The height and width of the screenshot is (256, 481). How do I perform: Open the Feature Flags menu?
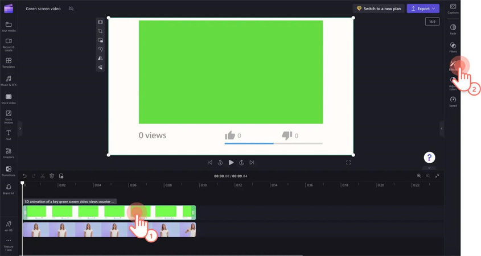(x=9, y=245)
